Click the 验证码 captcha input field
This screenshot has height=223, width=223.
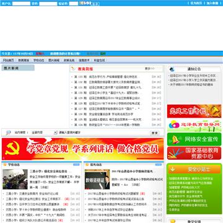pyautogui.click(x=74, y=4)
